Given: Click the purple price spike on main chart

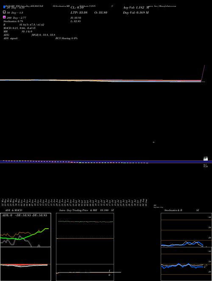Looking at the screenshot, I should (203, 73).
